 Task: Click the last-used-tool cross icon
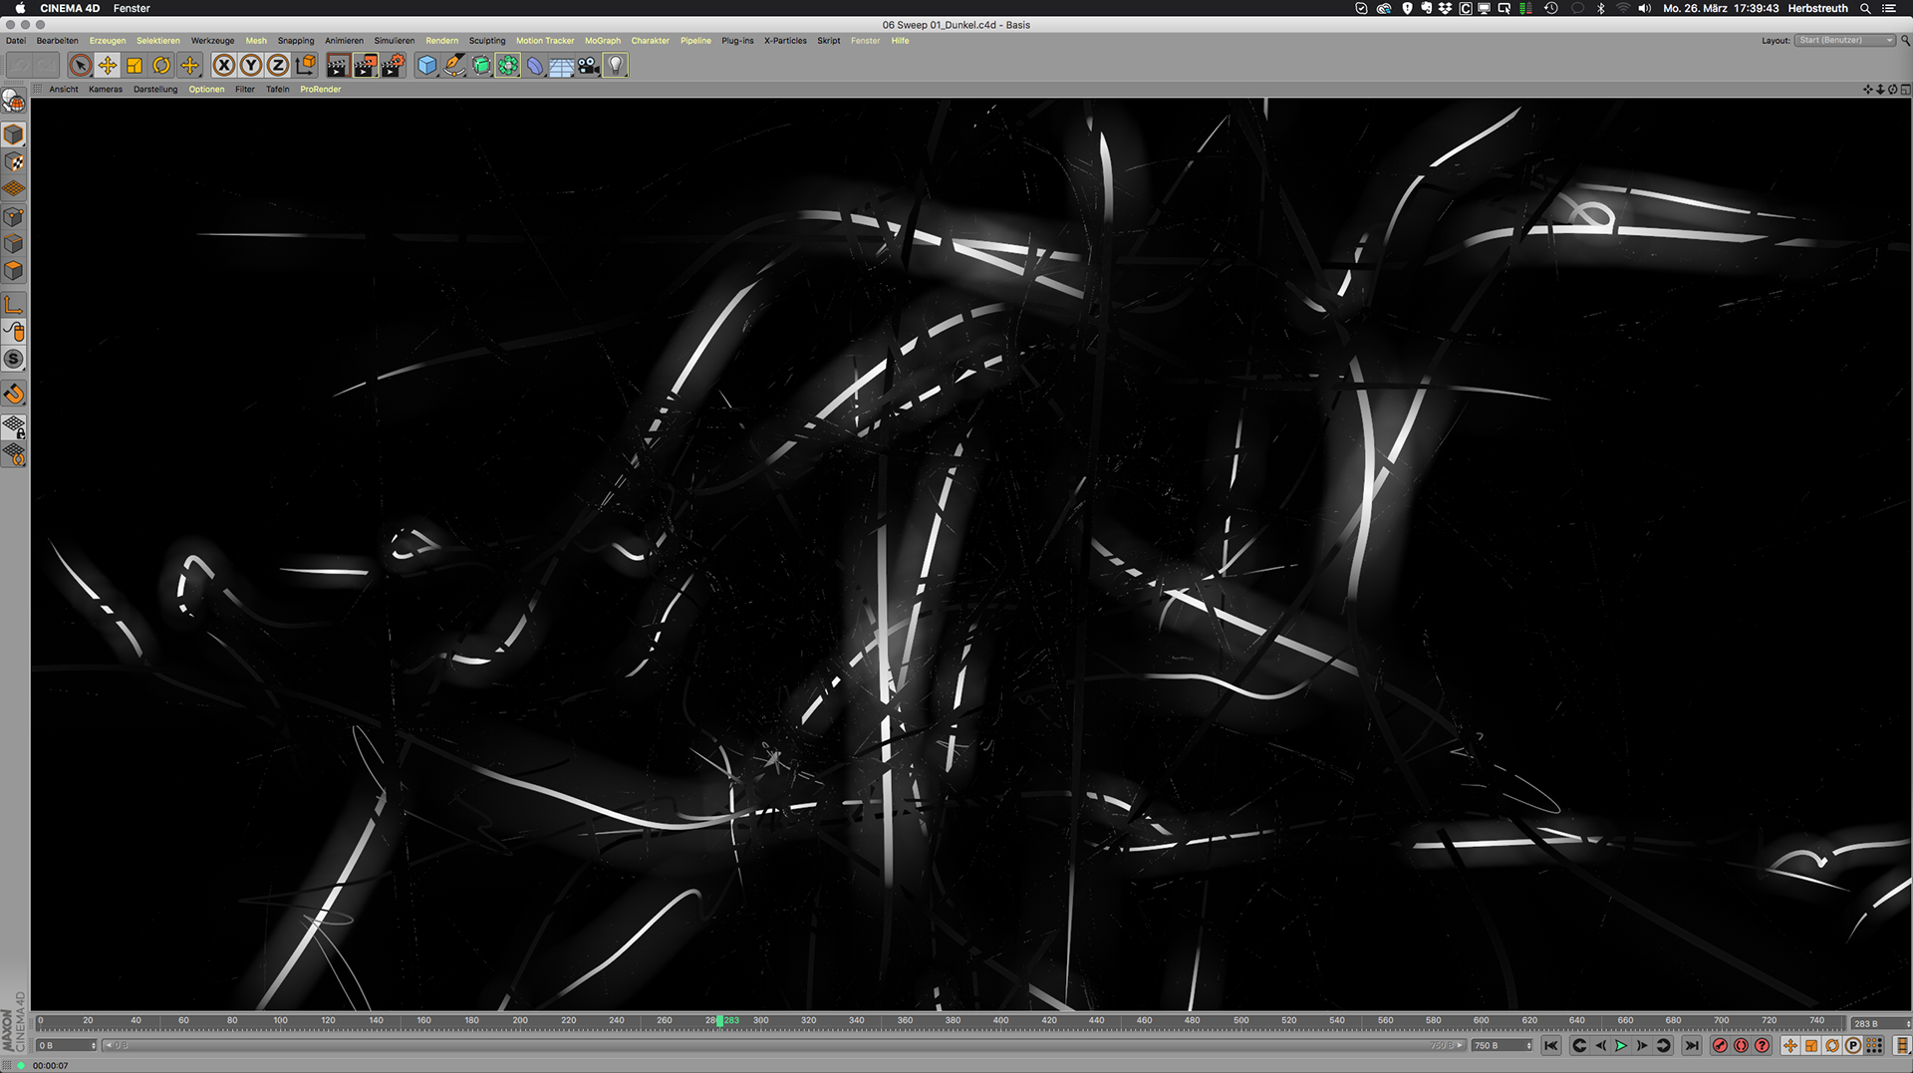(x=189, y=66)
